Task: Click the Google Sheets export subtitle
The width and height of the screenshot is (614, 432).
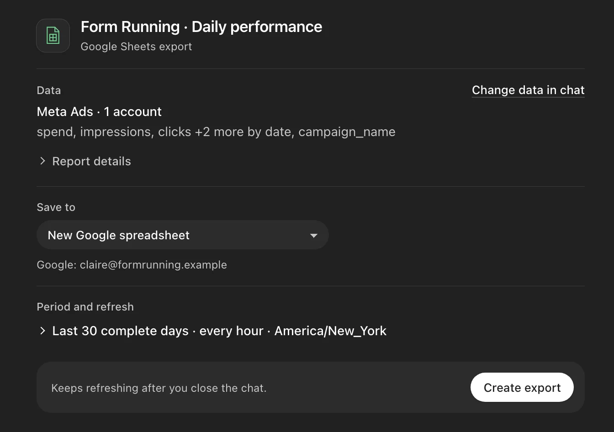Action: [x=136, y=47]
